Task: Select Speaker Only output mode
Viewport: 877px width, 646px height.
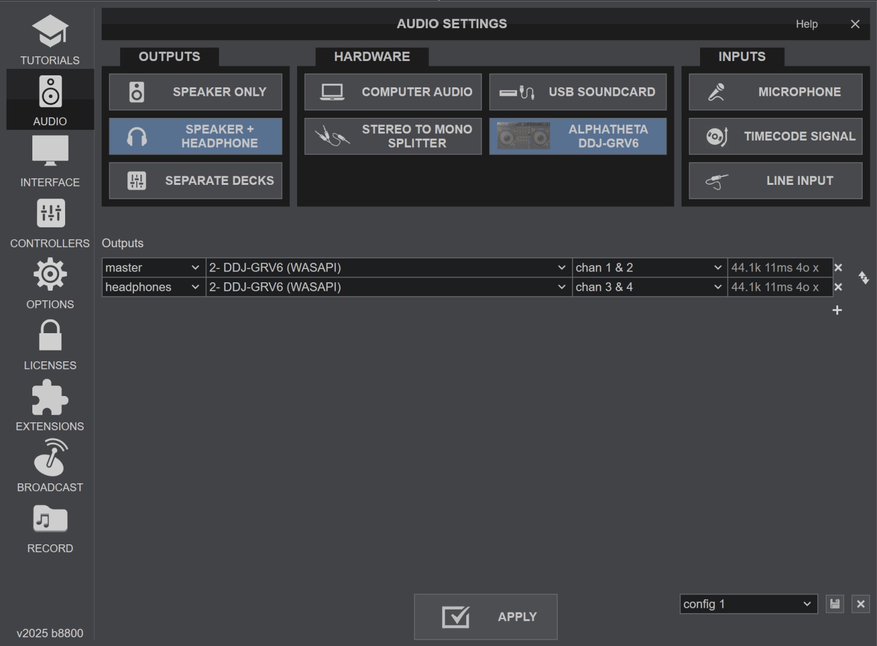Action: click(x=195, y=92)
